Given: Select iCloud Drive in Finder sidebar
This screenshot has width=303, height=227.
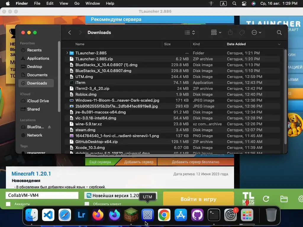Looking at the screenshot, I should pos(36,101).
